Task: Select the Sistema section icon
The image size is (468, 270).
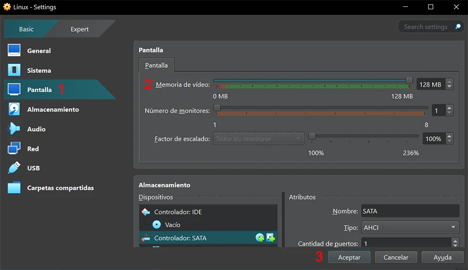Action: pyautogui.click(x=14, y=70)
